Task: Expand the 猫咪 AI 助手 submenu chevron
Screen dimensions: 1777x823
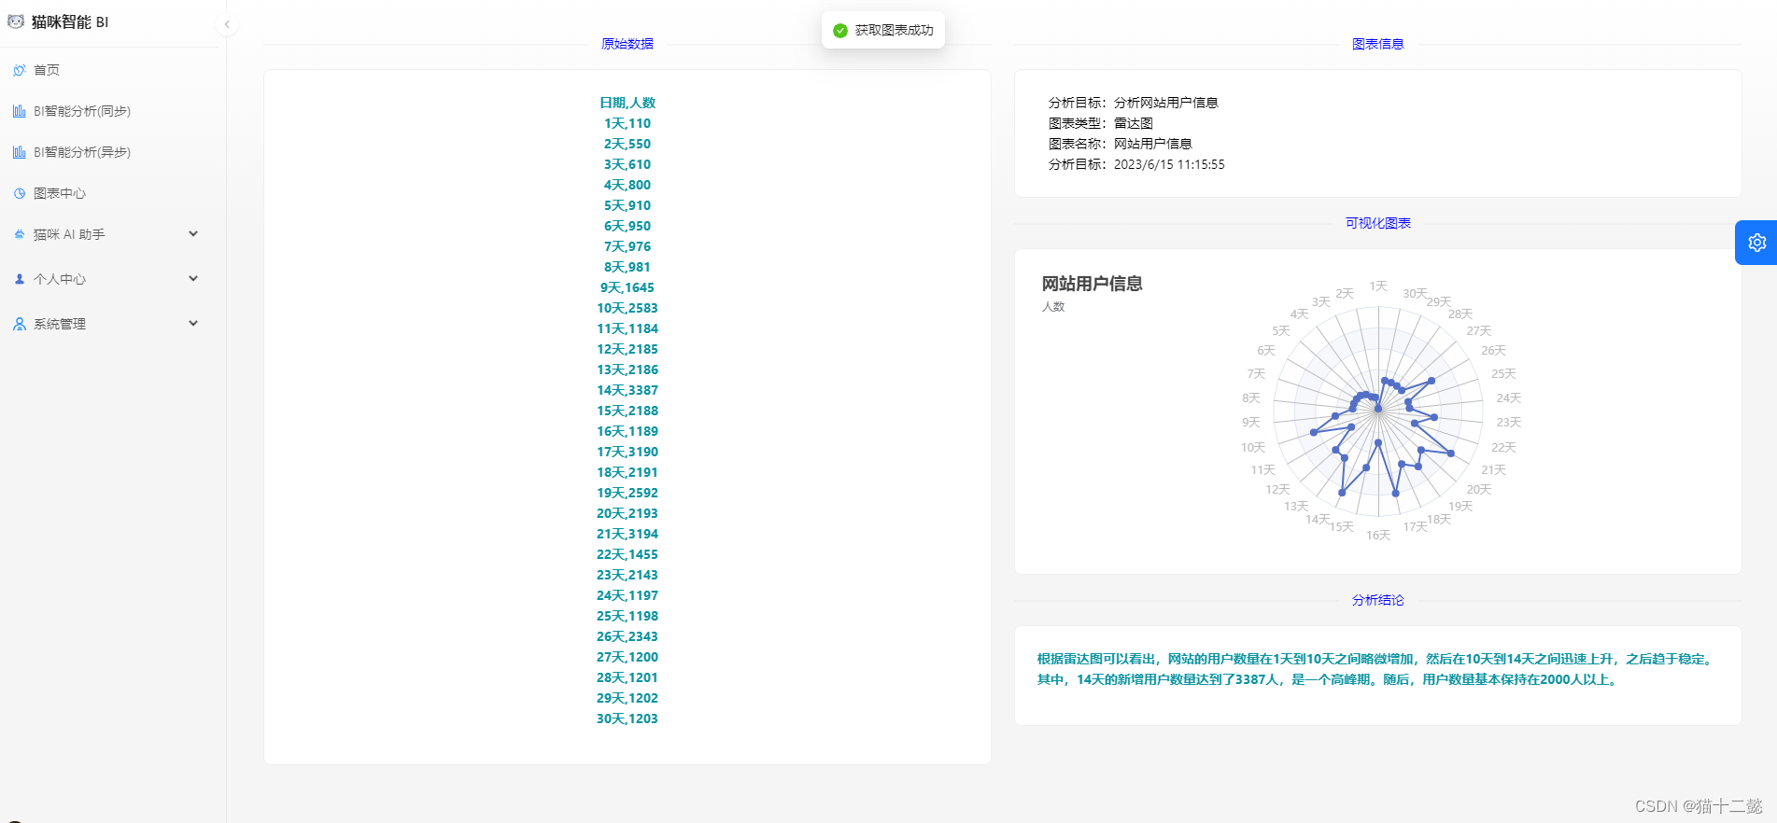Action: tap(193, 234)
